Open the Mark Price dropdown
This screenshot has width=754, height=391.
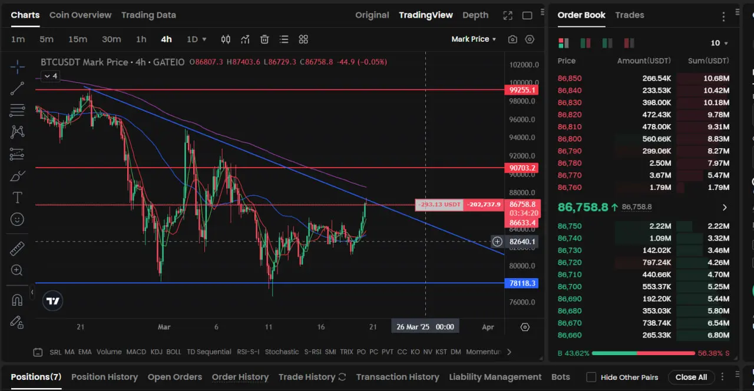tap(474, 39)
